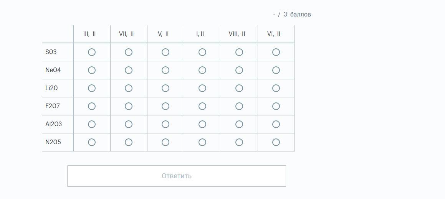Screen dimensions: 445x199
Task: Choose VII, II for Al2O3 row
Action: click(x=129, y=124)
